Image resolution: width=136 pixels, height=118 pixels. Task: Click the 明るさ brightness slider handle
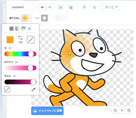click(33, 82)
